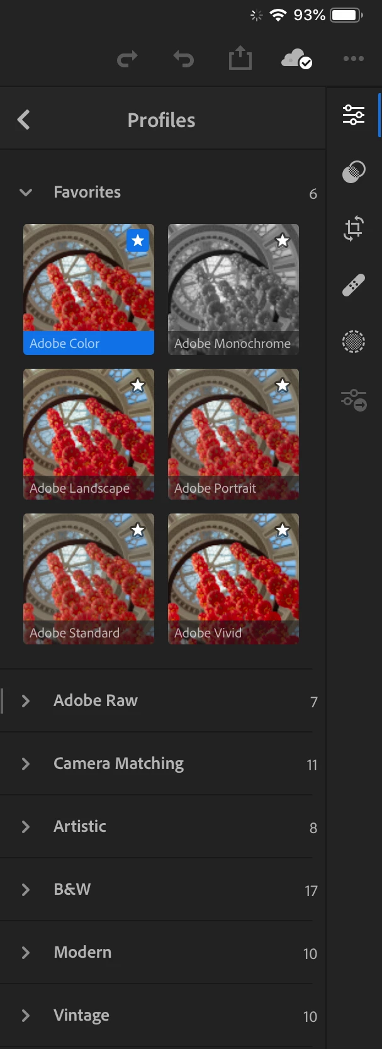Tap the Redo arrow icon
382x1049 pixels.
tap(127, 59)
